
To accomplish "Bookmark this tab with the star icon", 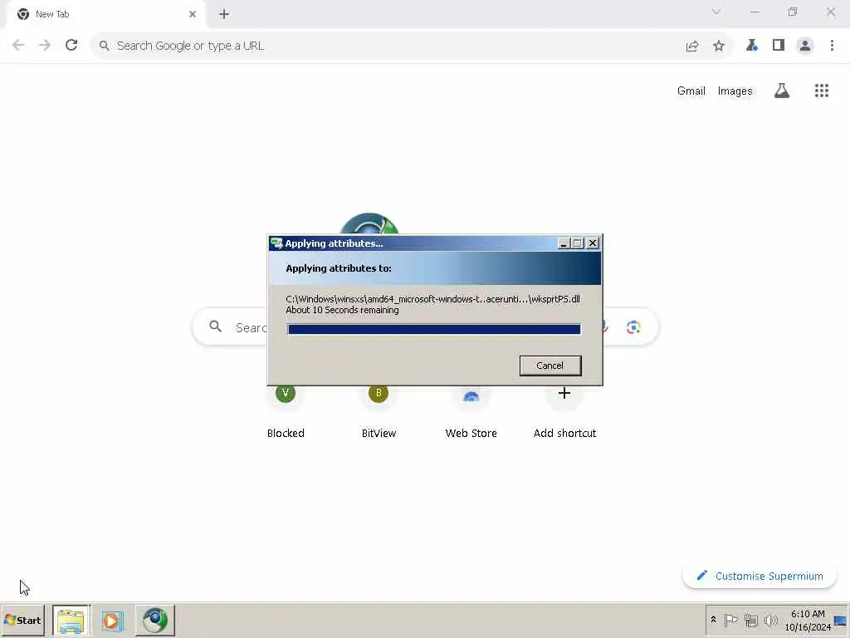I will 719,47.
